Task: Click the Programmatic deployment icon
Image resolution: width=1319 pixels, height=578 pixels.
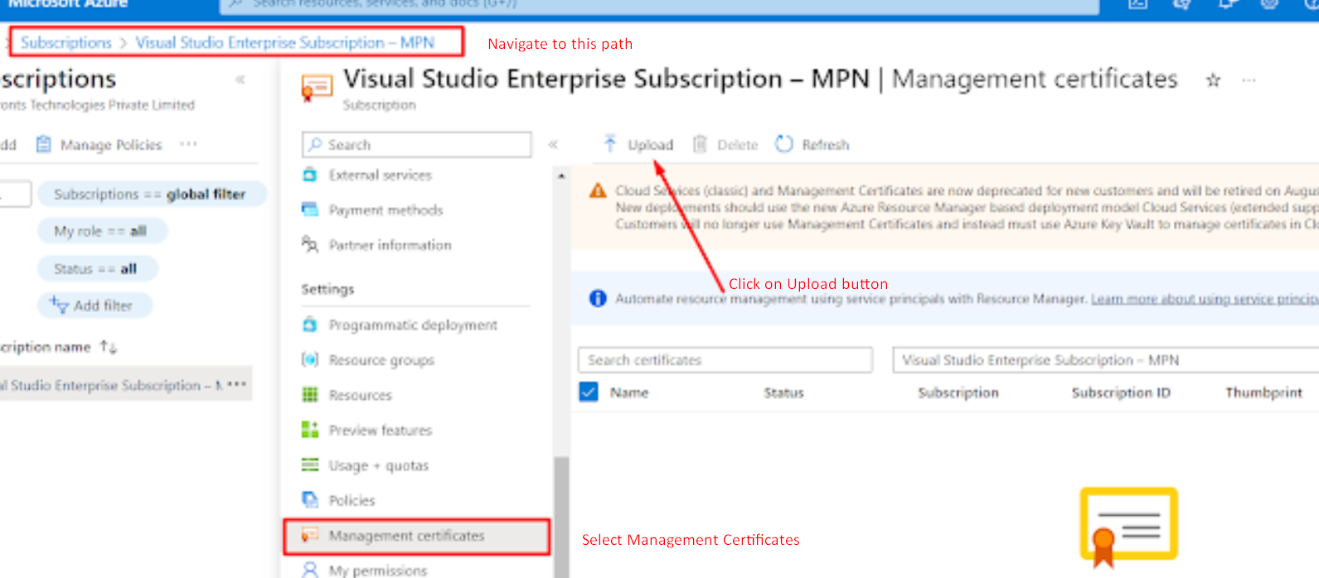Action: (310, 325)
